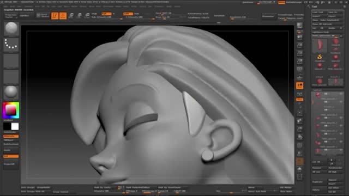This screenshot has width=349, height=196.
Task: Toggle the orange Alternate button
Action: click(11, 136)
